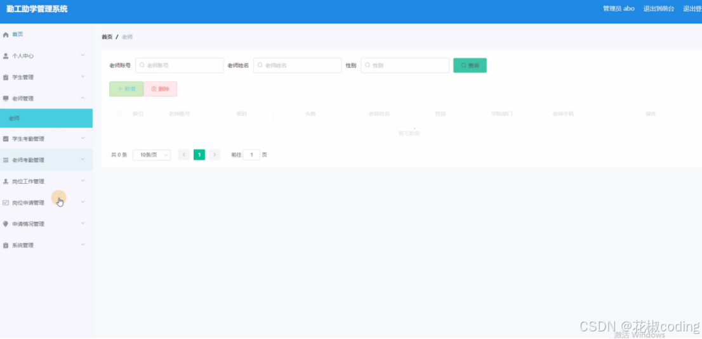
Task: Click the icon beside 岗位工作管理
Action: (6, 182)
